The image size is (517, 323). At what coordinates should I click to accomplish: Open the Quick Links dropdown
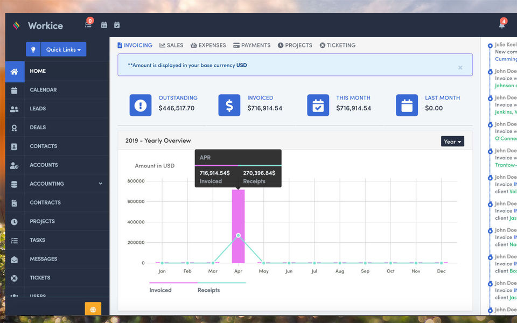click(64, 49)
